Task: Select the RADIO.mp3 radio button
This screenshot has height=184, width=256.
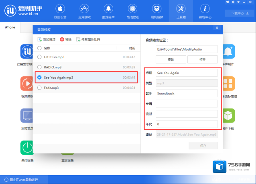Action: [x=39, y=67]
